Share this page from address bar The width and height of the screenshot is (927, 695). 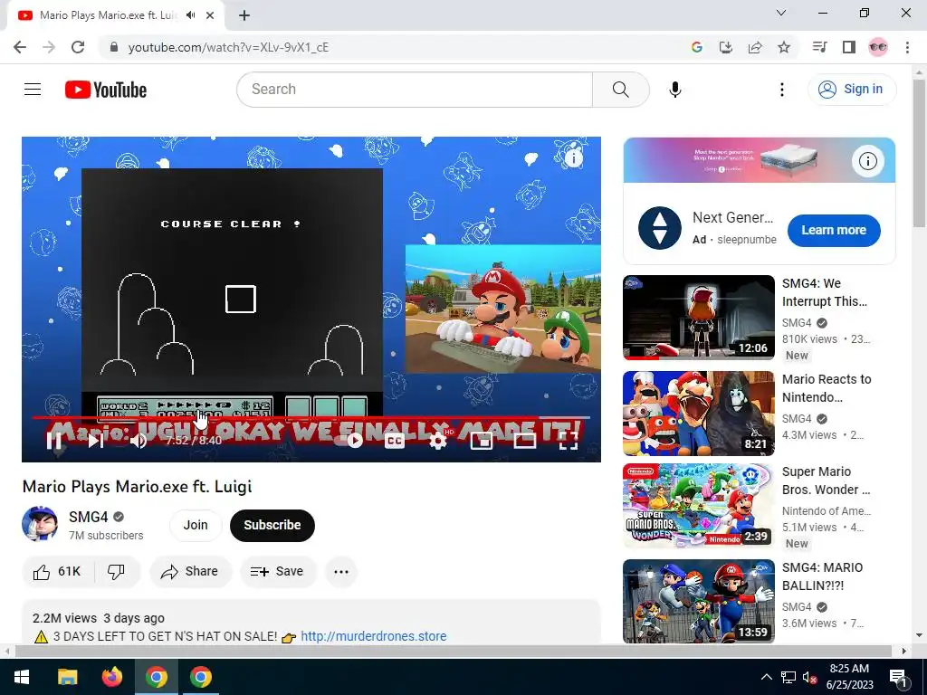click(x=755, y=47)
